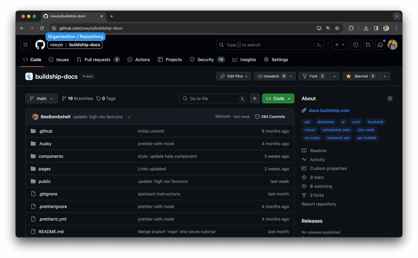The width and height of the screenshot is (418, 258).
Task: Open the pull requests icon in header
Action: point(368,45)
